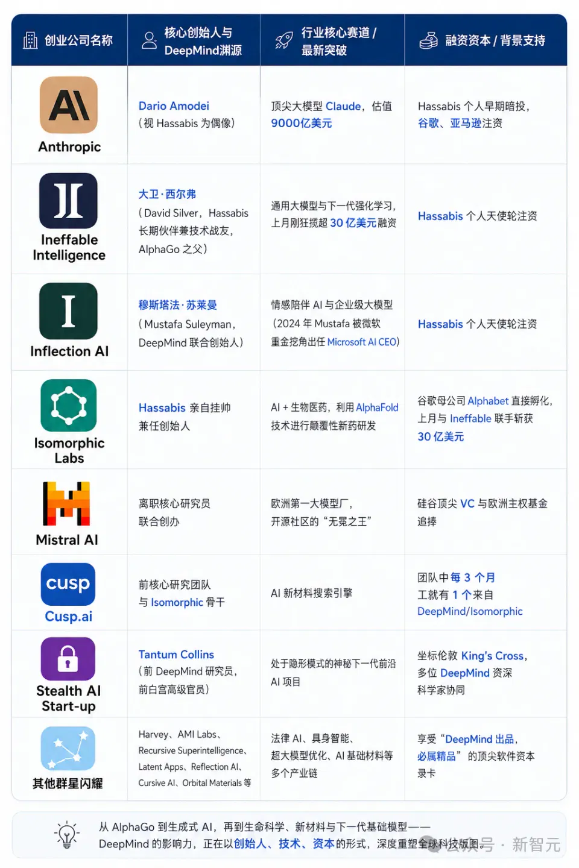Click the 创始人、技术、资本 footer text
579x868 pixels.
(284, 844)
